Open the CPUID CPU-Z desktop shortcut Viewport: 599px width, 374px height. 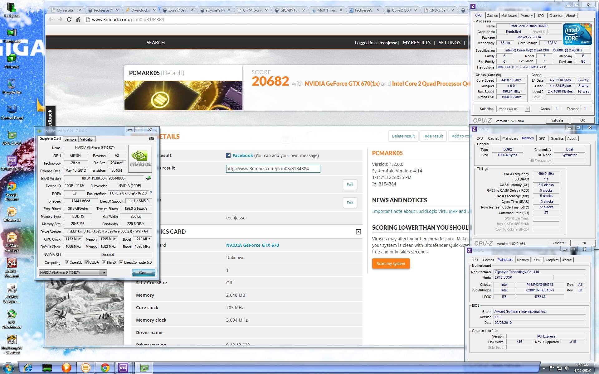coord(12,163)
